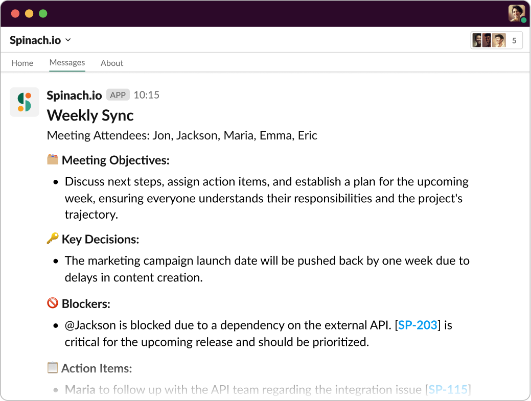Expand the Spinach.io workspace dropdown
Viewport: 531px width, 401px height.
68,40
